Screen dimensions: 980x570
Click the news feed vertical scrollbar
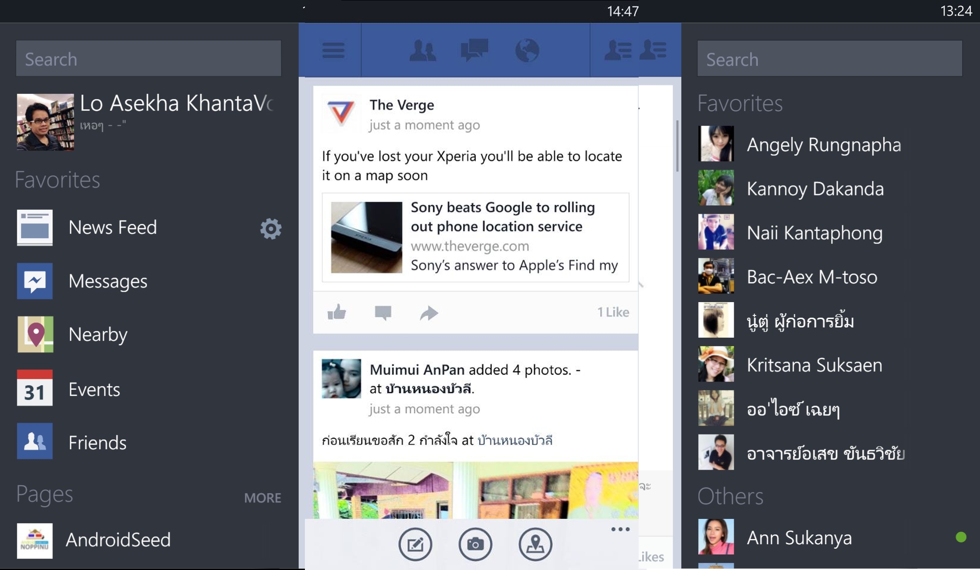pos(677,146)
